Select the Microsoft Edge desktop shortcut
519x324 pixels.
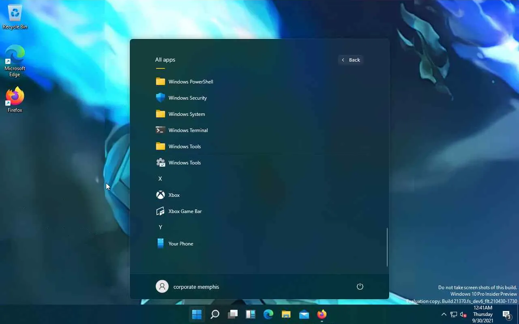[x=15, y=61]
